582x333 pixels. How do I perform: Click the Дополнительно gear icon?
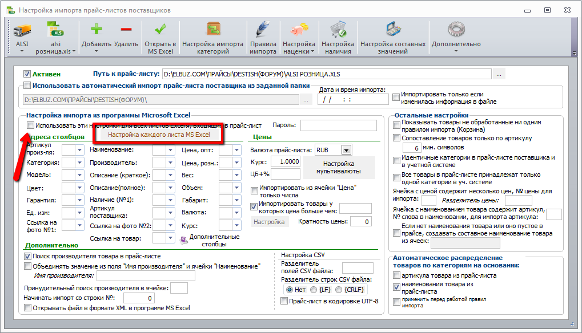click(x=456, y=30)
